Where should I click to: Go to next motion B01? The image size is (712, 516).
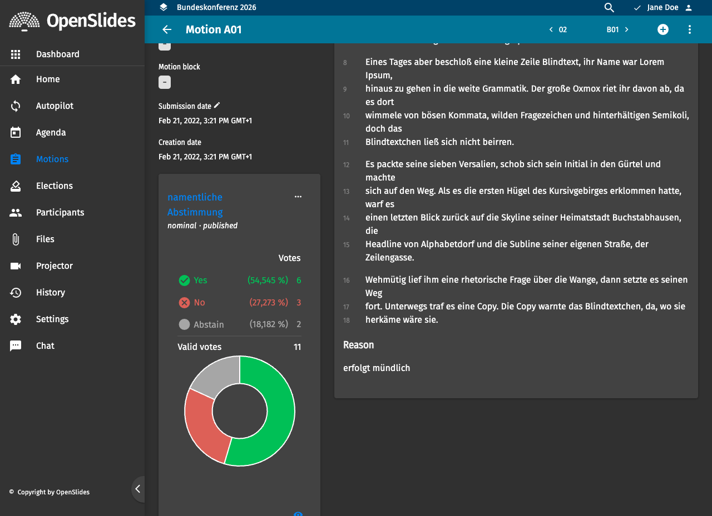tap(618, 29)
